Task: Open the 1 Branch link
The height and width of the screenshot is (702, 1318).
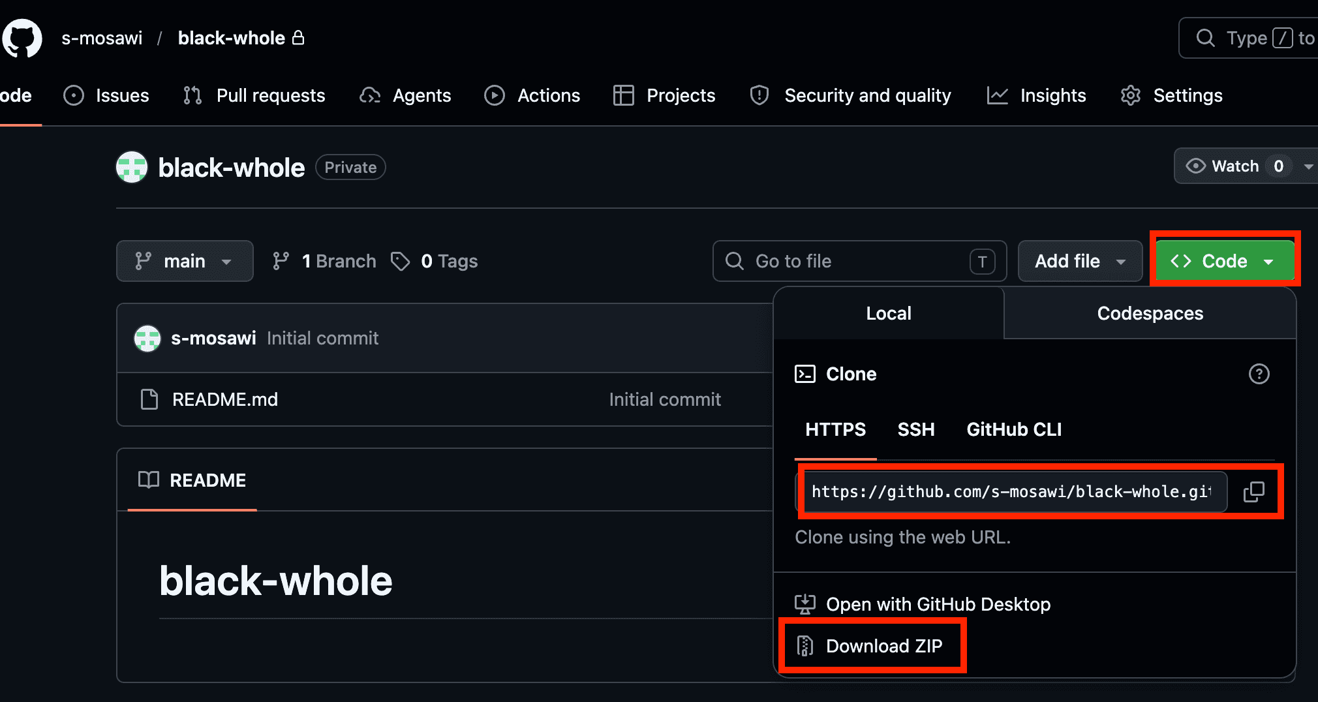Action: coord(324,261)
